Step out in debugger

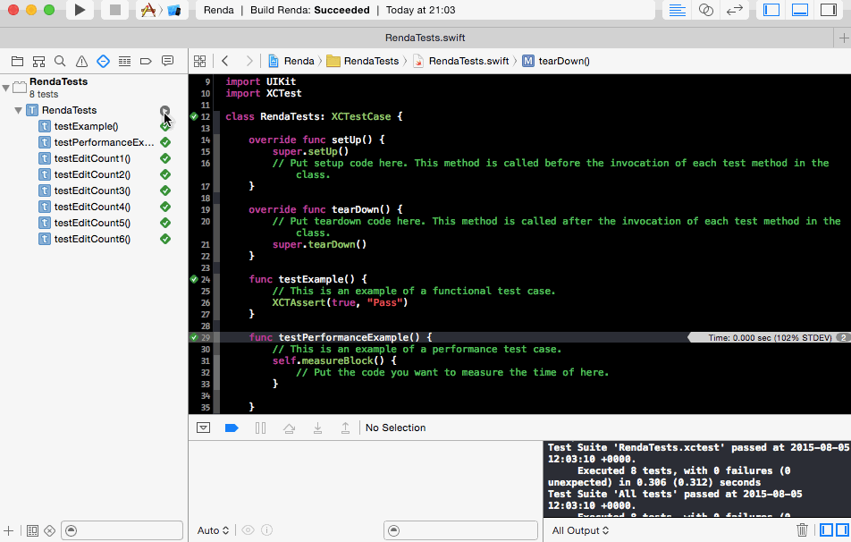pyautogui.click(x=345, y=428)
